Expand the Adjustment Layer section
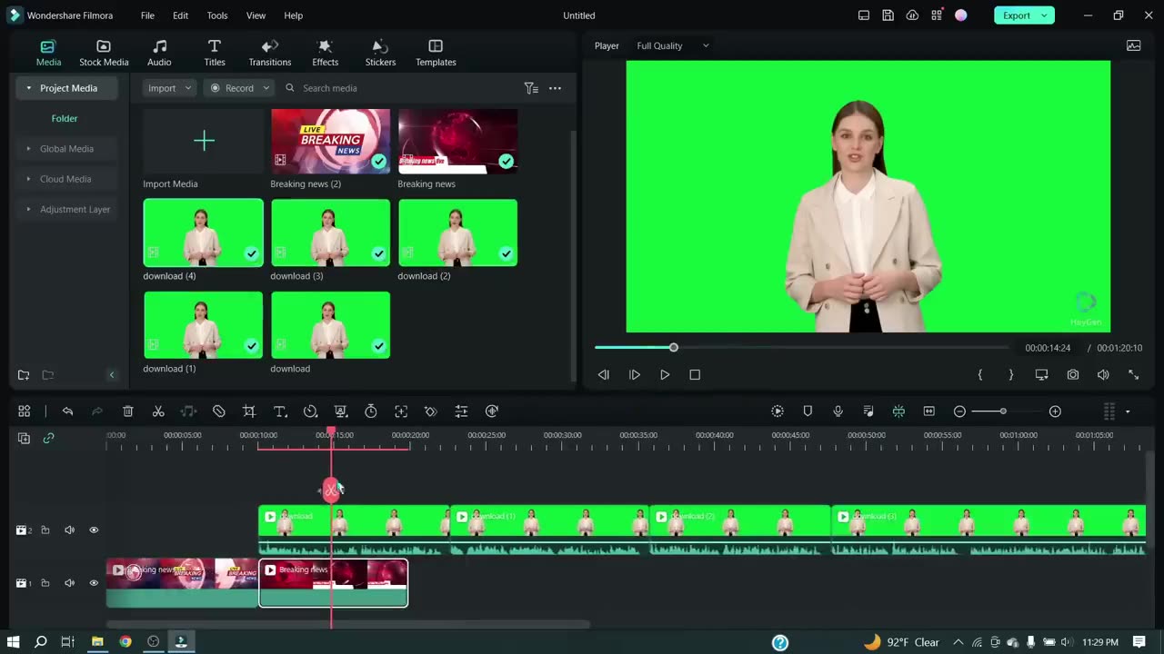 [28, 209]
